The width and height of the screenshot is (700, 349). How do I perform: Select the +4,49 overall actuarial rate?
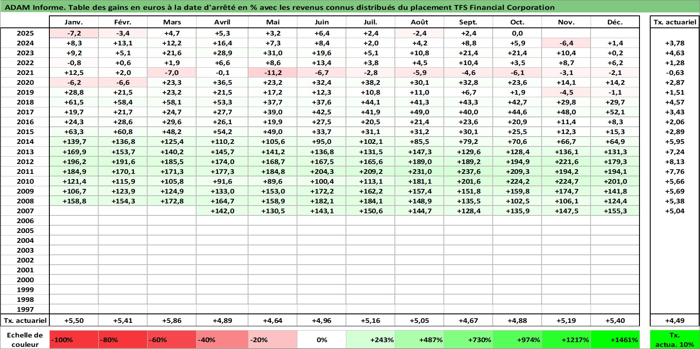point(675,320)
